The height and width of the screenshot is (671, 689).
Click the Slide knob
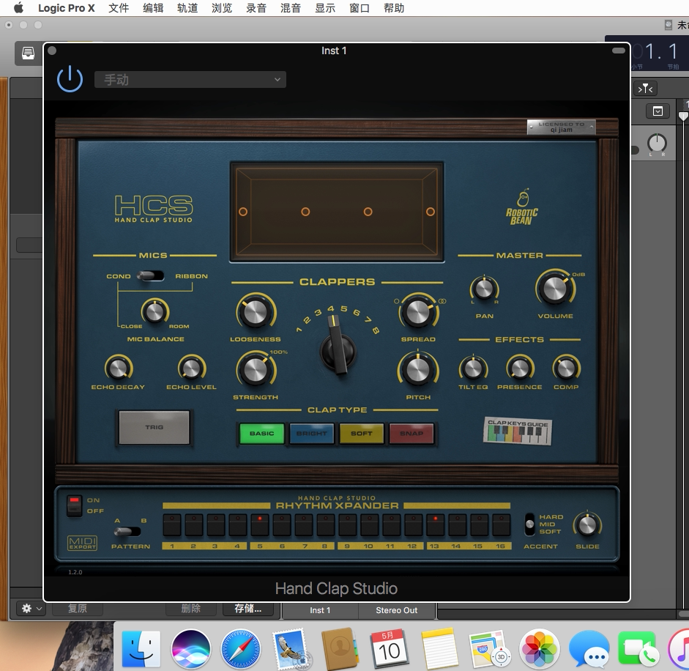(x=587, y=524)
